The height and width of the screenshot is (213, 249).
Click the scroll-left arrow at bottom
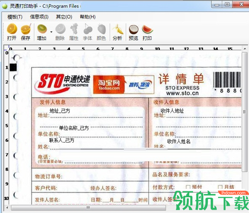(x=7, y=207)
